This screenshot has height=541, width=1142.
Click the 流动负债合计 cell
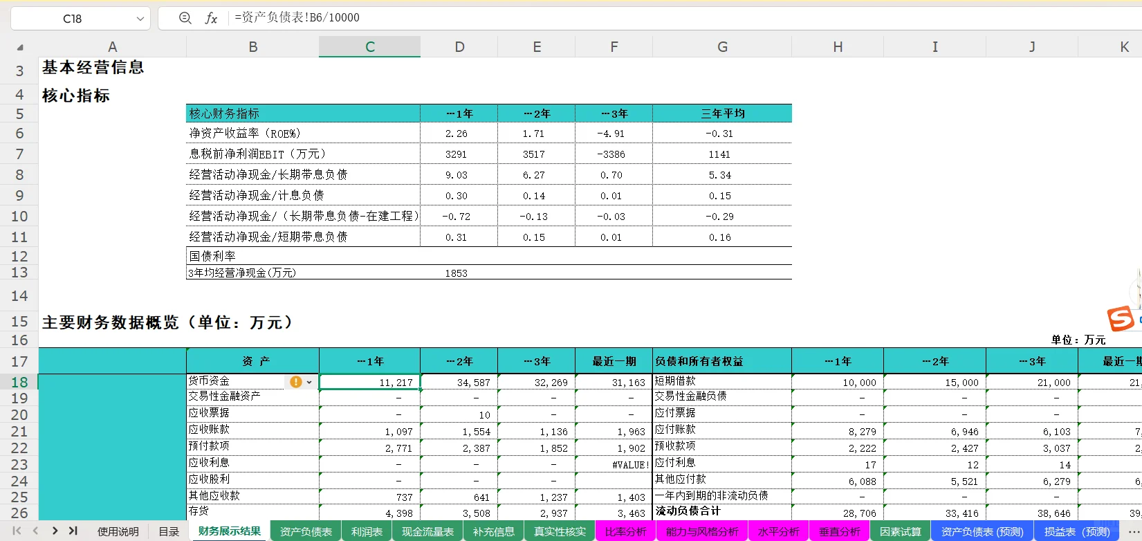[x=722, y=512]
